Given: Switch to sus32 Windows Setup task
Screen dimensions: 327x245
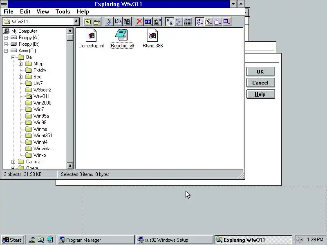Looking at the screenshot, I should 175,240.
